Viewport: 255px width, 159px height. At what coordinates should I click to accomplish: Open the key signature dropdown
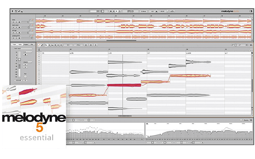tap(143, 11)
